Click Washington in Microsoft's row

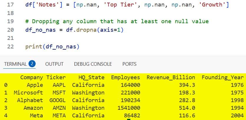click(x=88, y=93)
